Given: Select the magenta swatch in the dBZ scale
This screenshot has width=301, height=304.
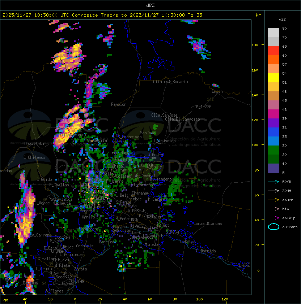Looking at the screenshot, I should [274, 114].
